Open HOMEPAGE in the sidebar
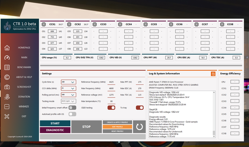249x147 pixels. click(24, 47)
